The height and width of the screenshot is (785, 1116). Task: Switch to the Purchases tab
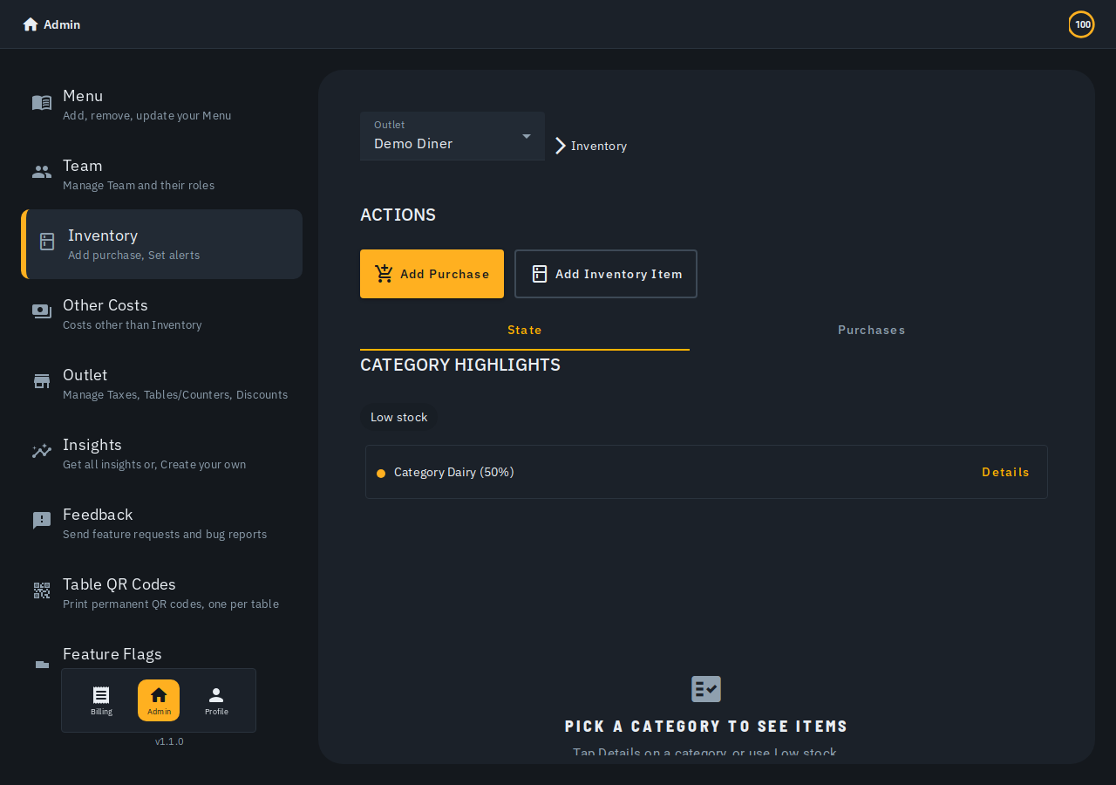click(x=871, y=331)
